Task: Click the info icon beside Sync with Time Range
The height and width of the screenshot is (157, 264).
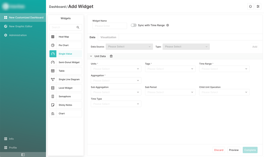Action: (168, 25)
